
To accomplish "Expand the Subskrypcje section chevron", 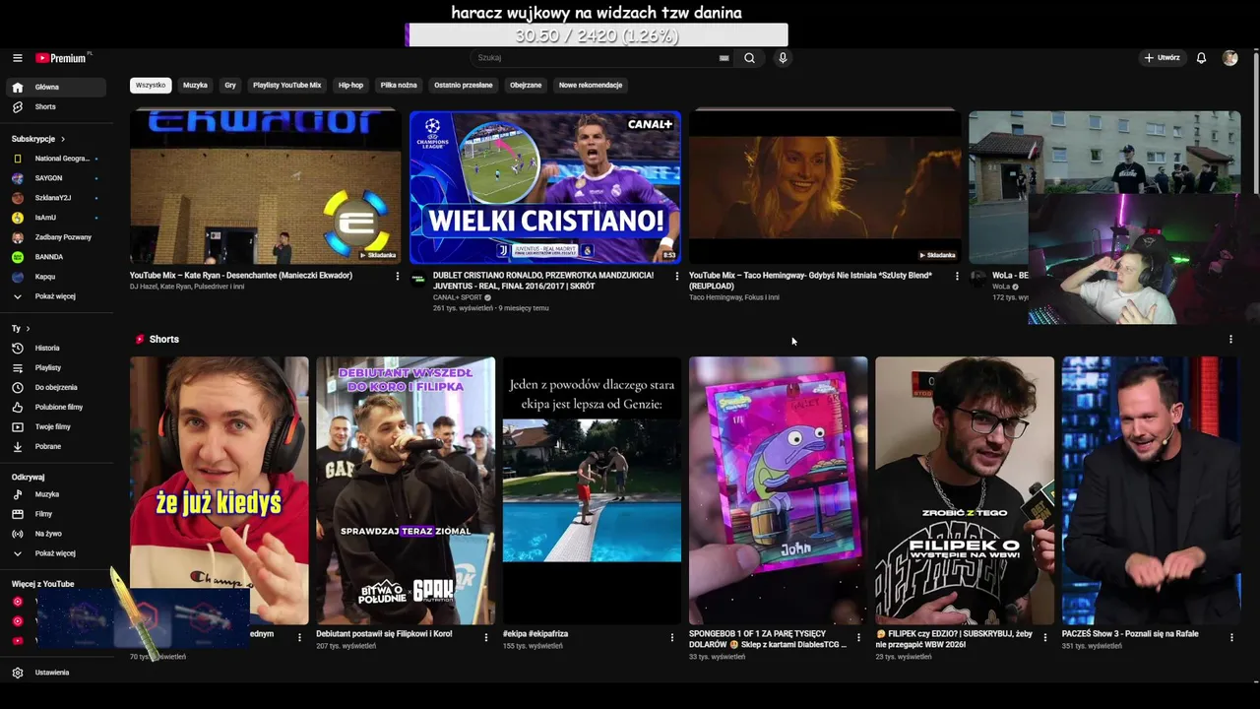I will click(x=63, y=139).
